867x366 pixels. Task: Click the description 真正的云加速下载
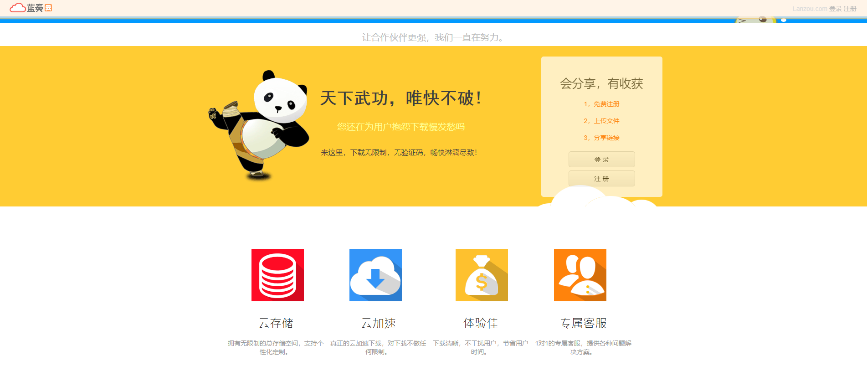378,347
